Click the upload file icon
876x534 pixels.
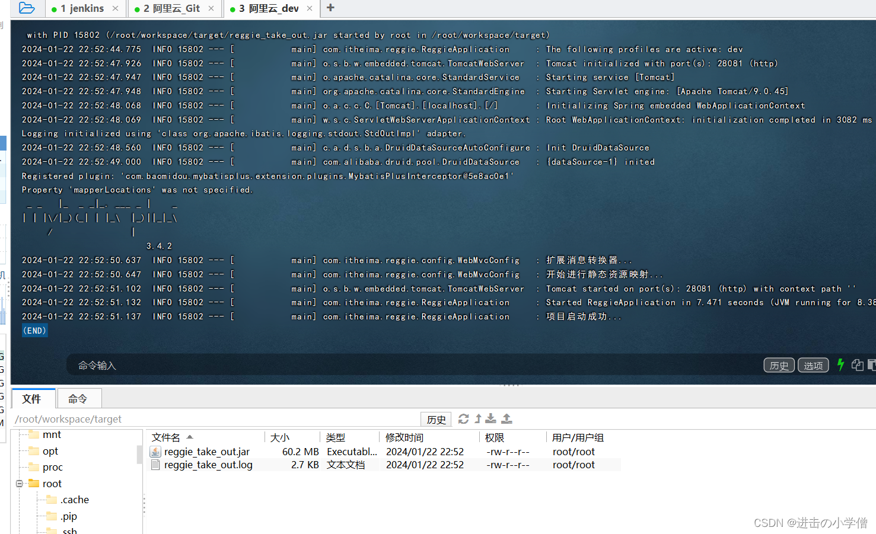tap(507, 419)
